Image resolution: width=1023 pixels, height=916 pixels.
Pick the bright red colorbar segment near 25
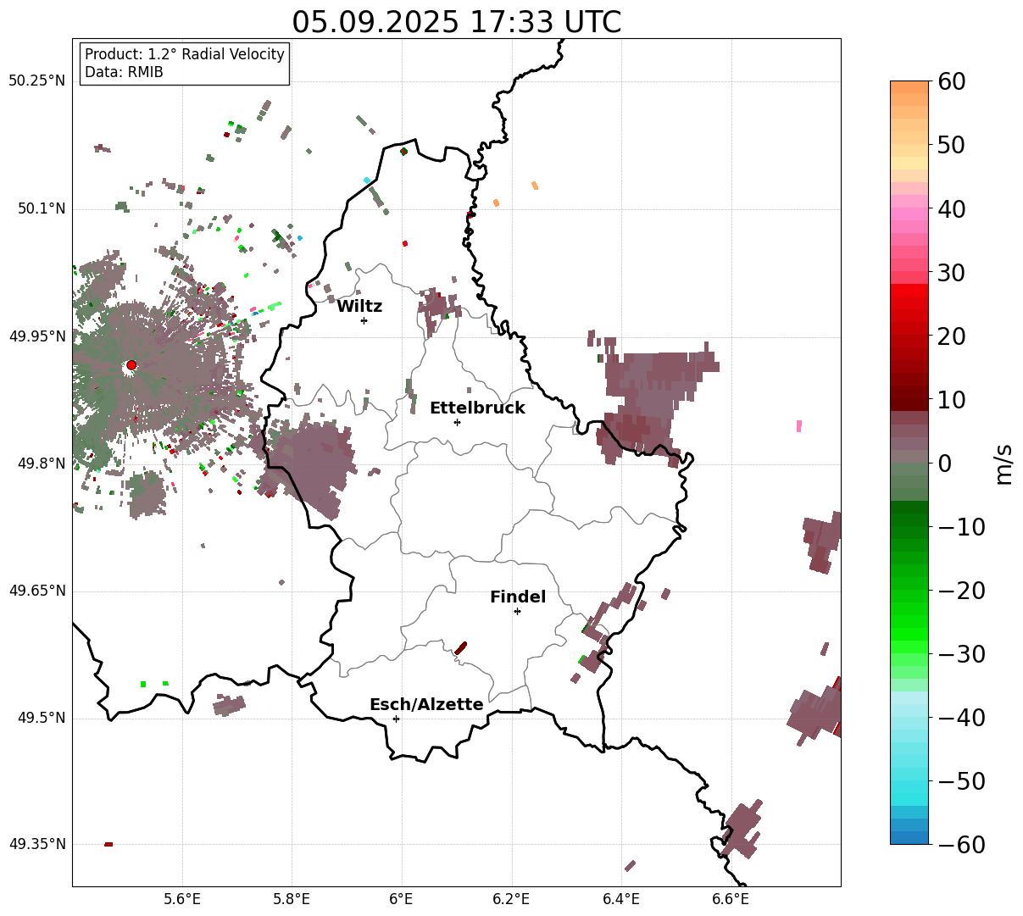pyautogui.click(x=909, y=290)
